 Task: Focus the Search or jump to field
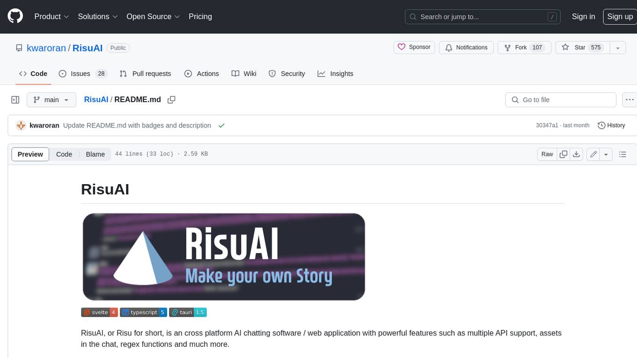[483, 17]
